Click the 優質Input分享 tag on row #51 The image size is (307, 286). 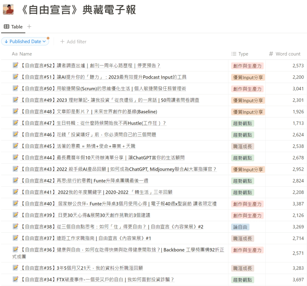click(248, 77)
